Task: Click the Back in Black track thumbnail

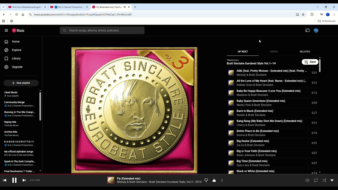Action: (231, 113)
